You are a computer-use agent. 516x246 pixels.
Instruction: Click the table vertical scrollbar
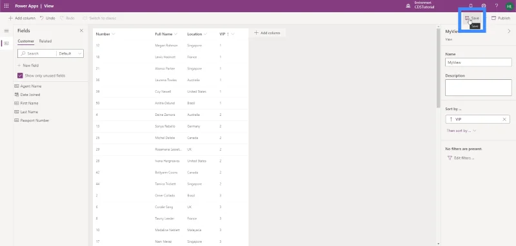438,69
